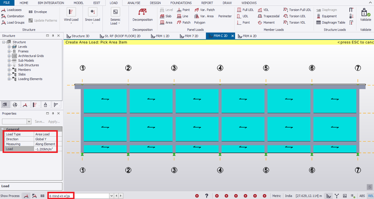Open the Structure 3D view tab

click(78, 36)
